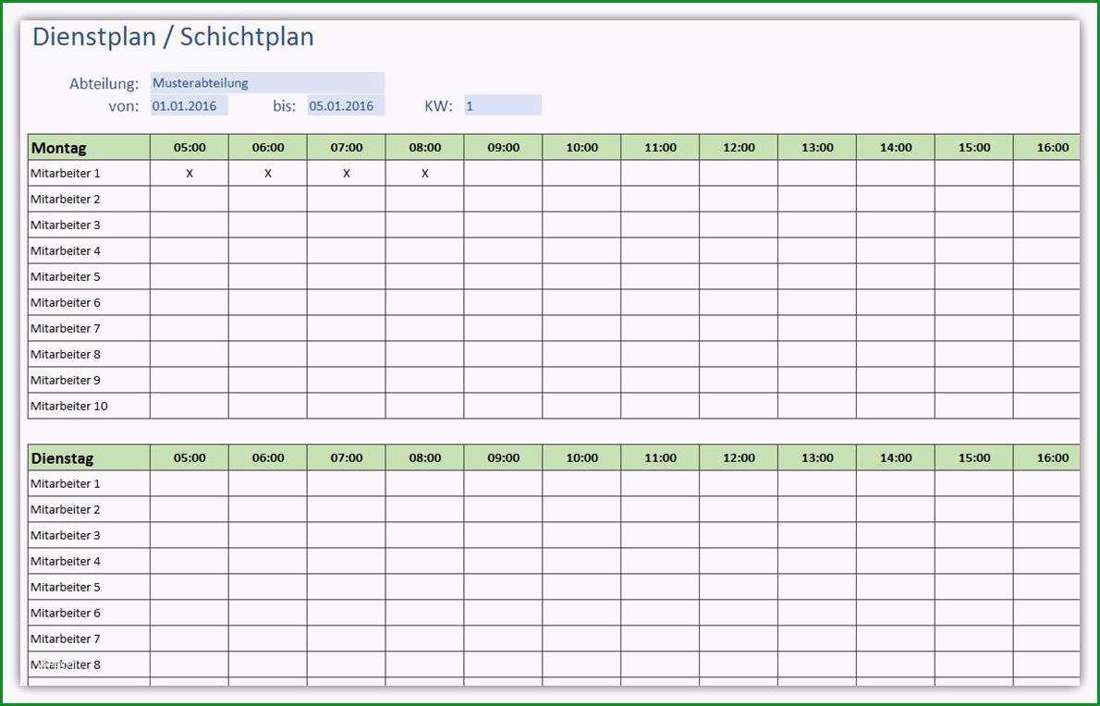Click the x in Montag Mitarbeiter 1 07:00
The width and height of the screenshot is (1100, 706).
pyautogui.click(x=347, y=173)
